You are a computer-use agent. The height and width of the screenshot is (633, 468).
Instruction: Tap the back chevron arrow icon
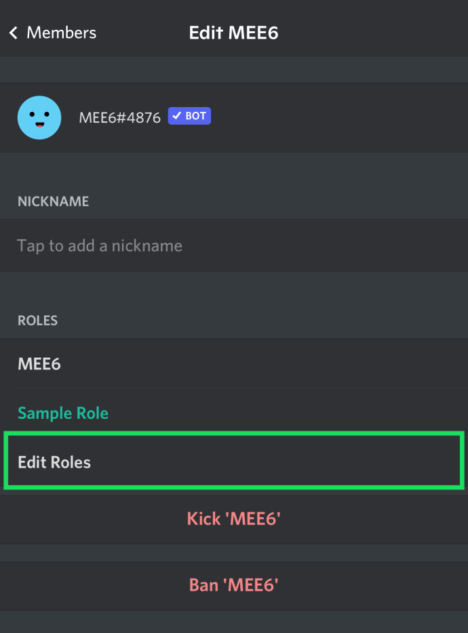[14, 33]
